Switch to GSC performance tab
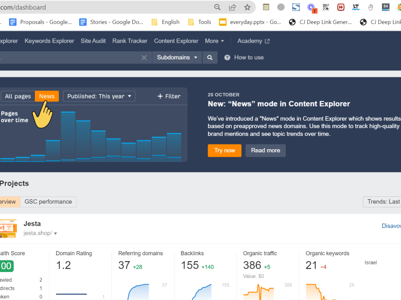 click(49, 202)
